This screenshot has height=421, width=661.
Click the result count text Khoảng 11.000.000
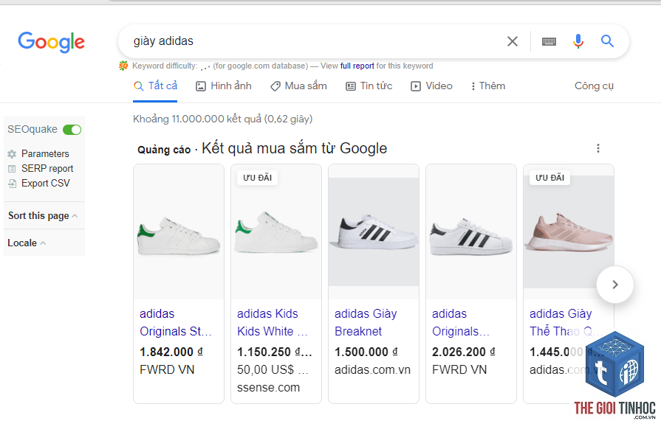point(222,119)
